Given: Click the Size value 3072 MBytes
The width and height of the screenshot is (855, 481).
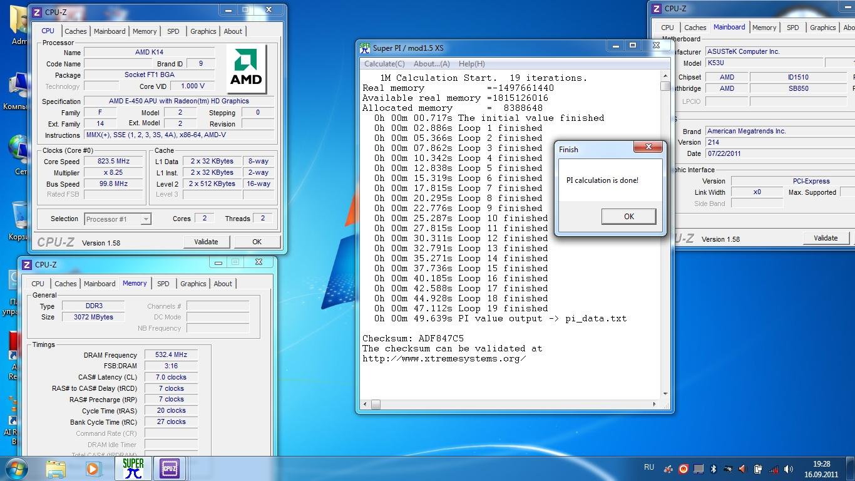Looking at the screenshot, I should pos(95,318).
